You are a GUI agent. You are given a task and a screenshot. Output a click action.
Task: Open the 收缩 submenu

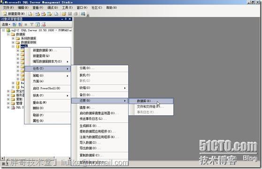point(100,88)
